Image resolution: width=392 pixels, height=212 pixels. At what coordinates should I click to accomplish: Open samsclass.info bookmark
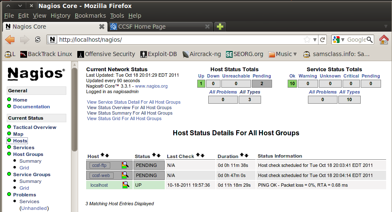point(336,54)
